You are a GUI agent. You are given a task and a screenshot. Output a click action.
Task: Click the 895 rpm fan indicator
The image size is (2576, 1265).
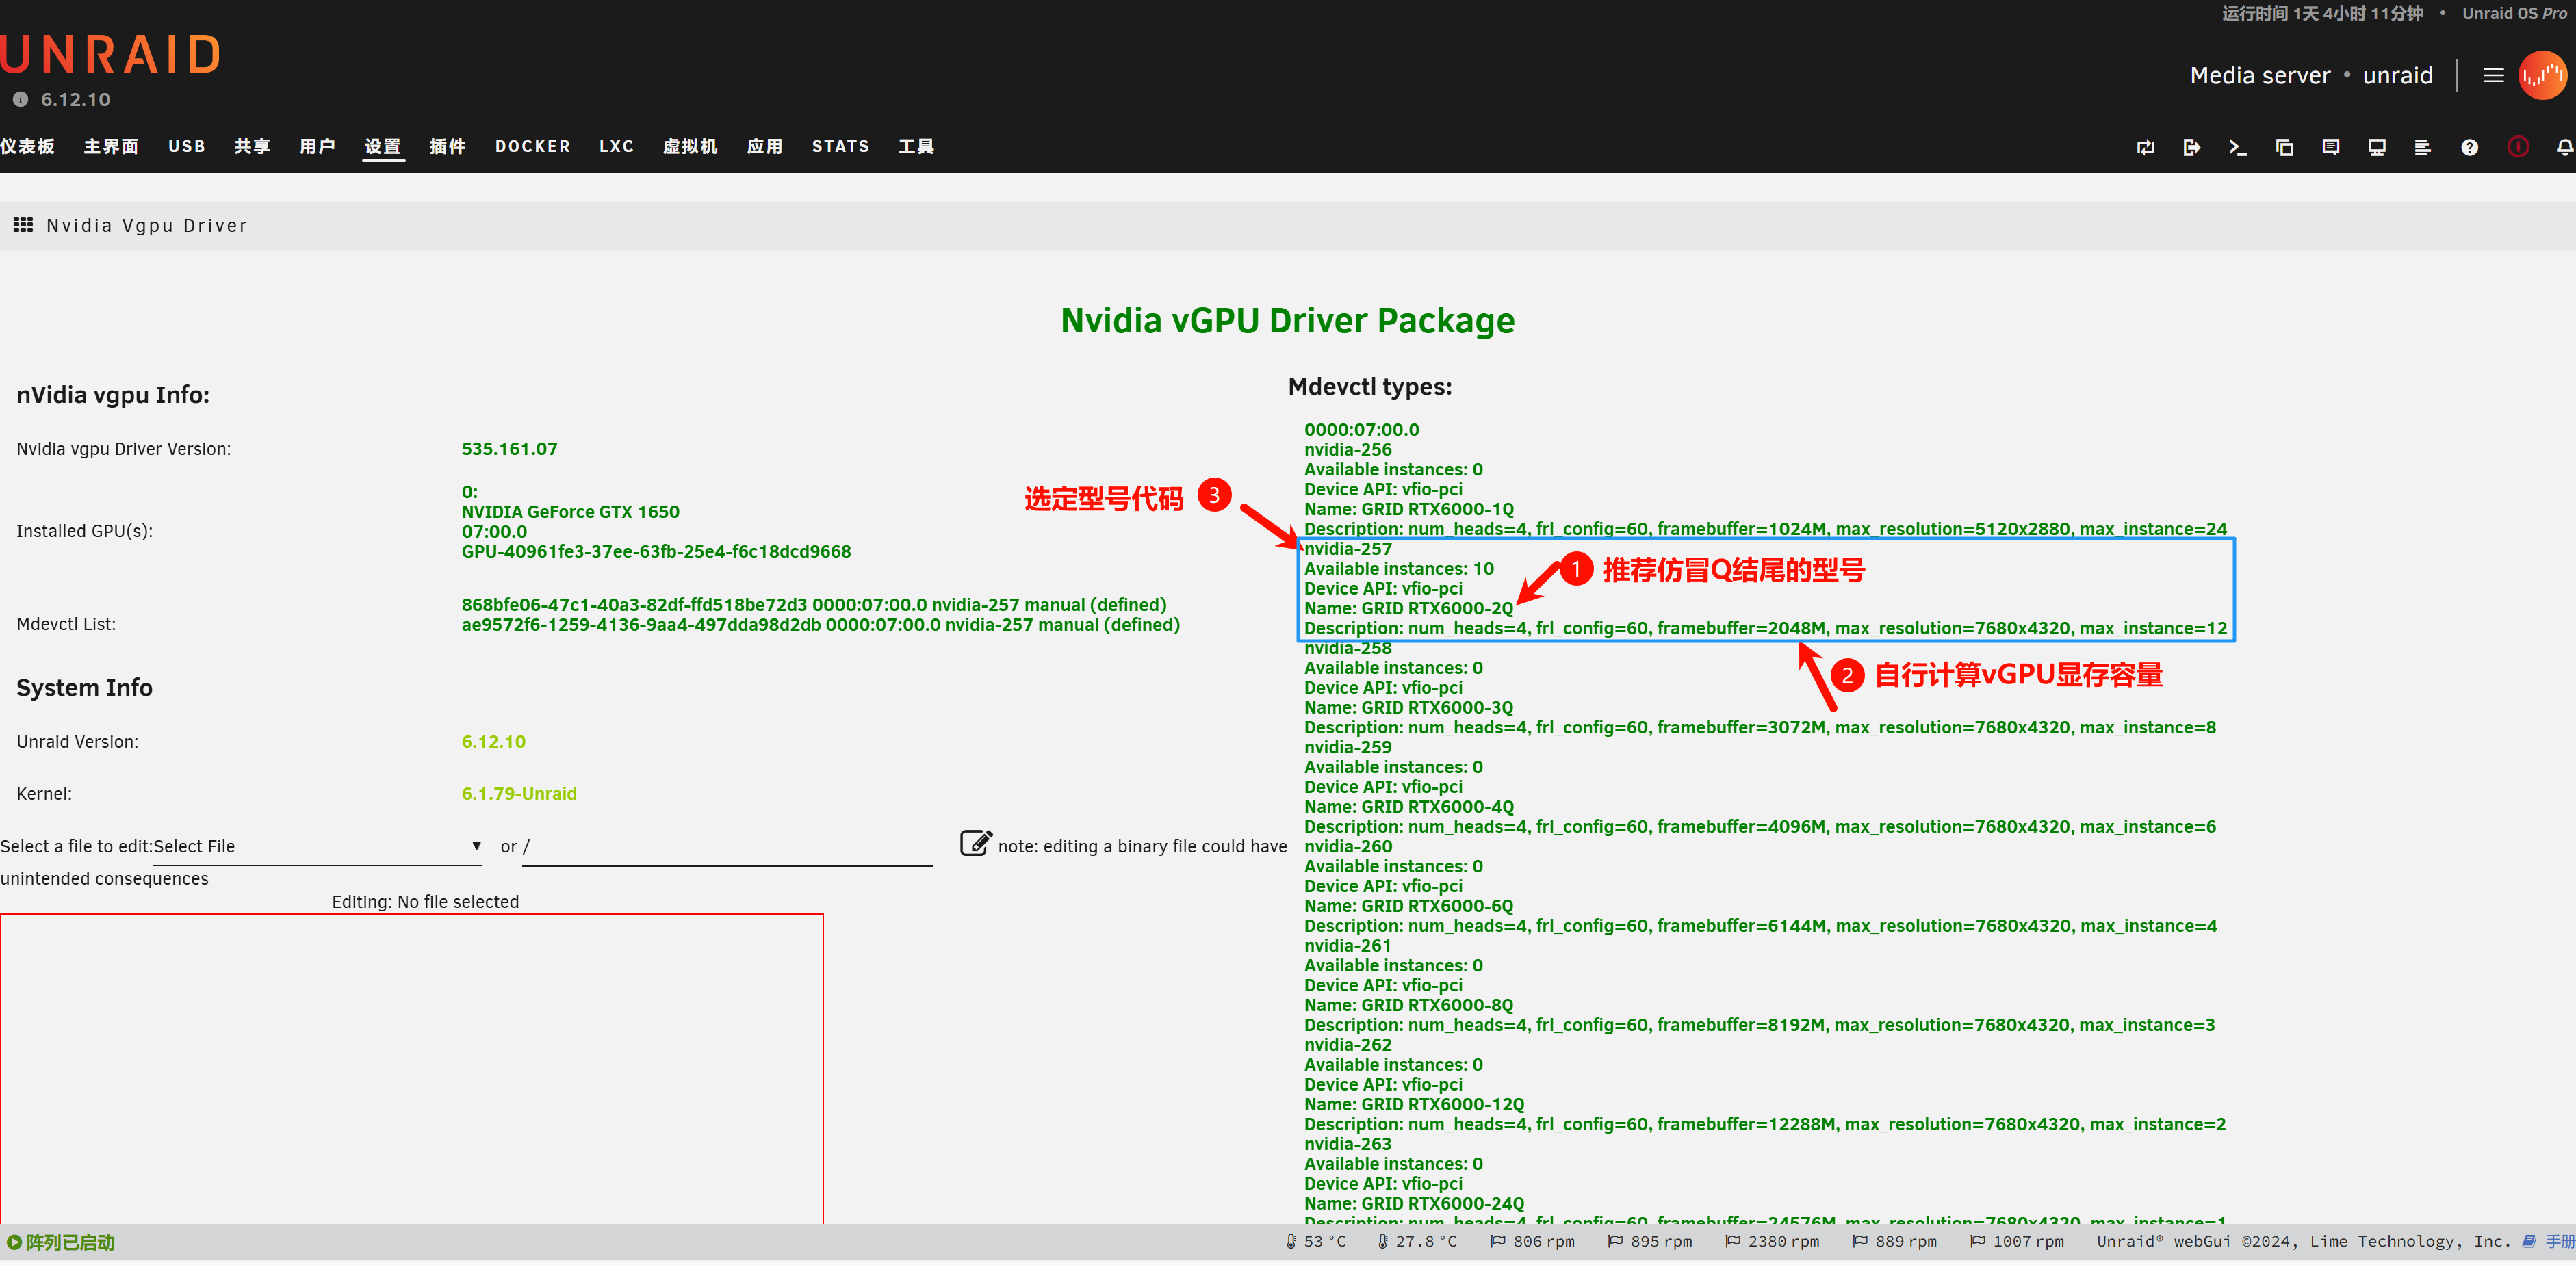[1650, 1241]
